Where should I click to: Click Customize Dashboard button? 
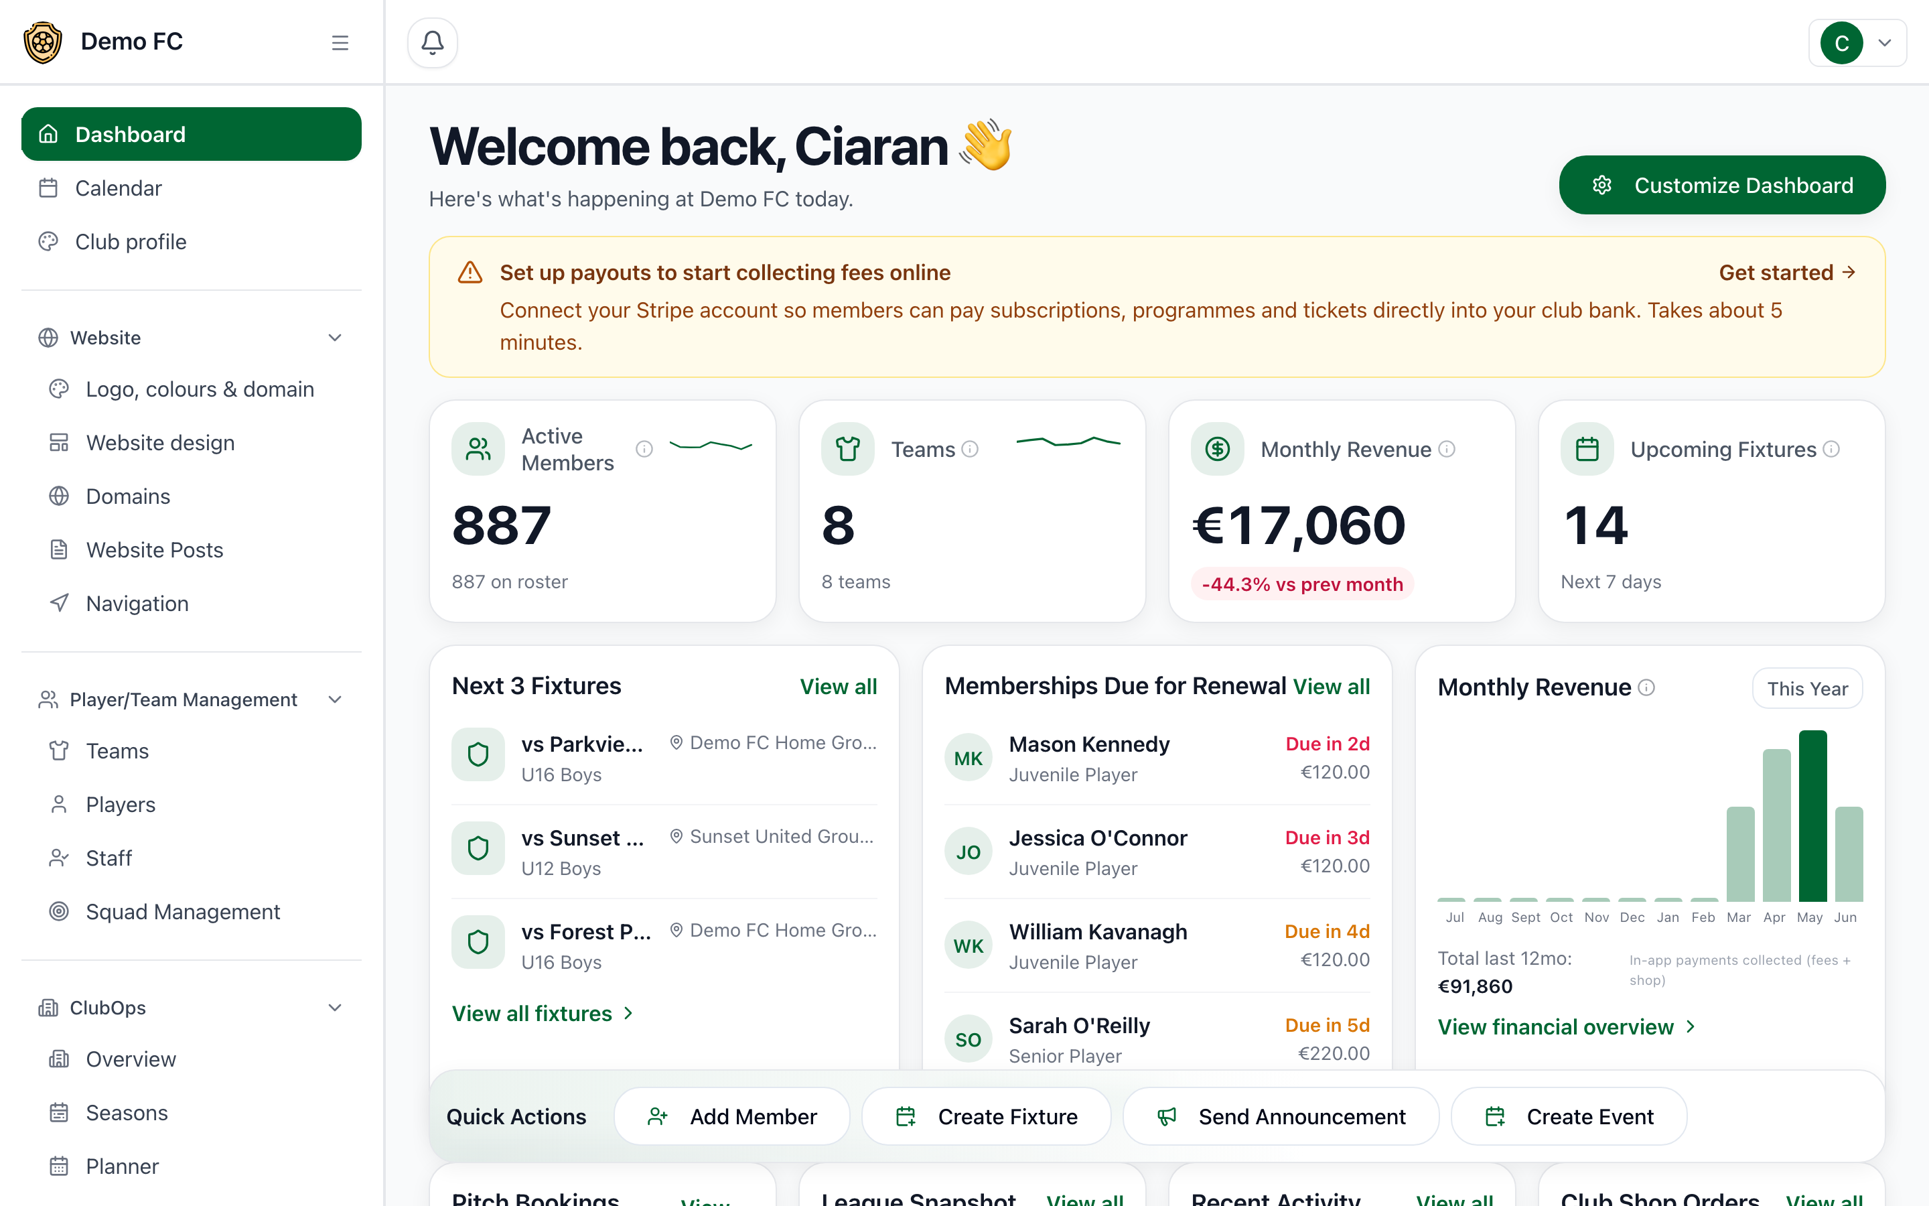pos(1722,185)
